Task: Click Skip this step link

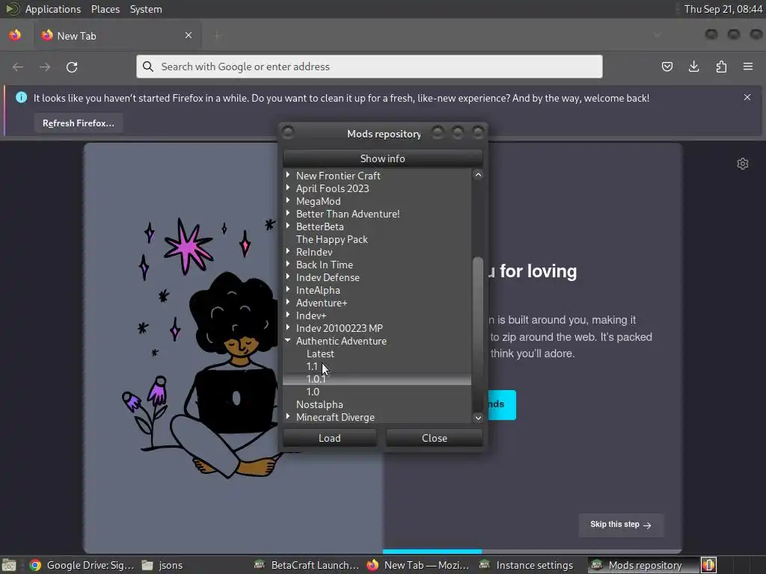Action: coord(620,525)
